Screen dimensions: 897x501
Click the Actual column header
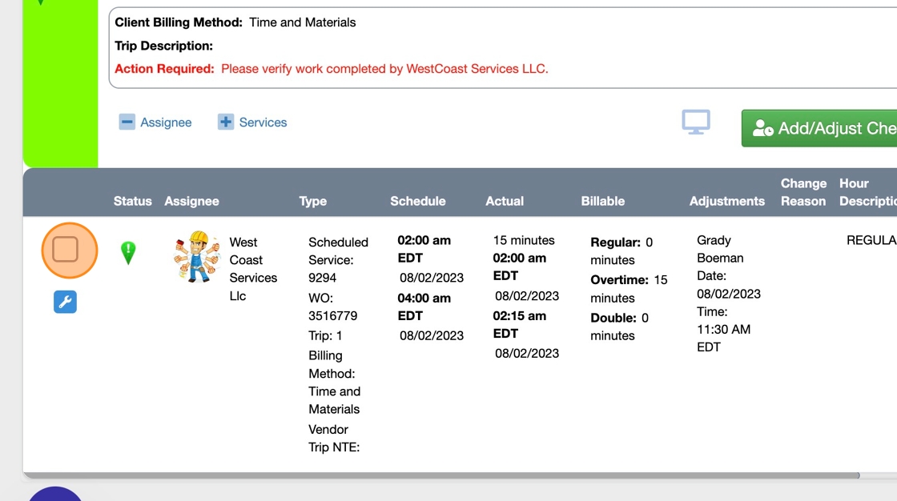[505, 201]
